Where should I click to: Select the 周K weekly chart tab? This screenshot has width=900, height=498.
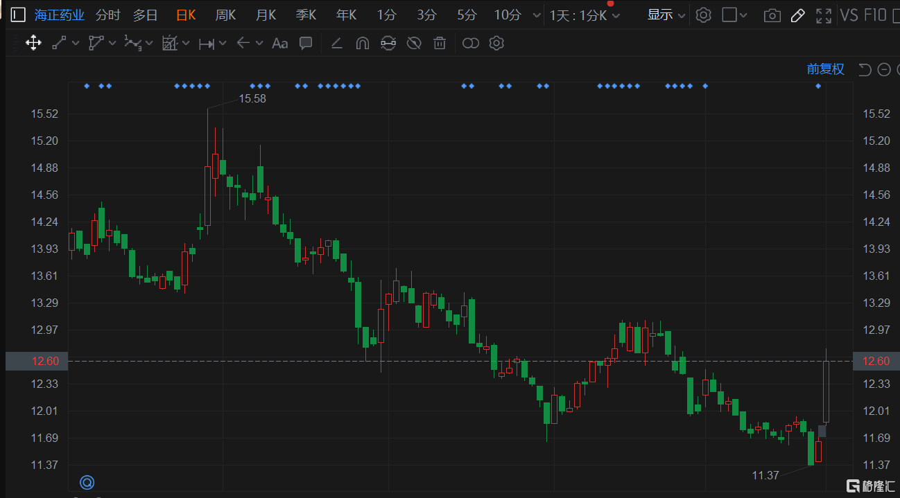click(225, 15)
